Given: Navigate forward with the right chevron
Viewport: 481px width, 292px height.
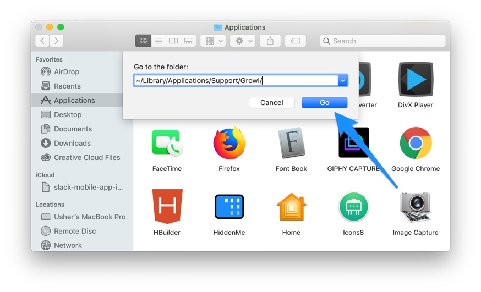Looking at the screenshot, I should click(x=57, y=41).
